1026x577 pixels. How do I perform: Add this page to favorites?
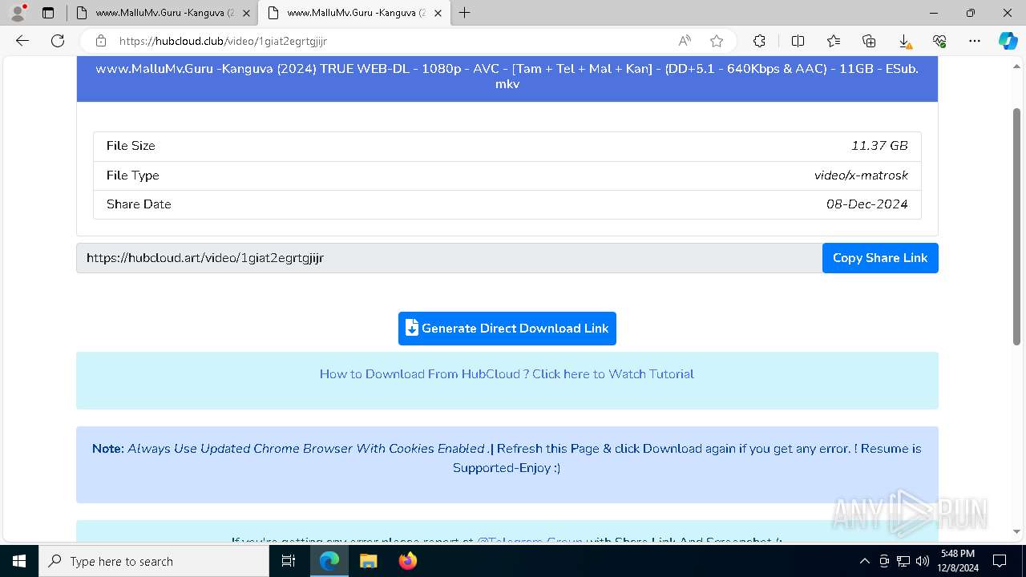(x=717, y=41)
